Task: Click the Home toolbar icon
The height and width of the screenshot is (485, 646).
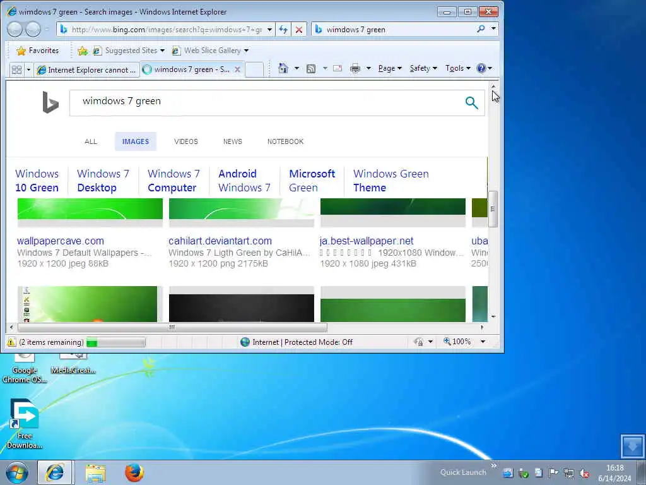Action: click(x=283, y=68)
